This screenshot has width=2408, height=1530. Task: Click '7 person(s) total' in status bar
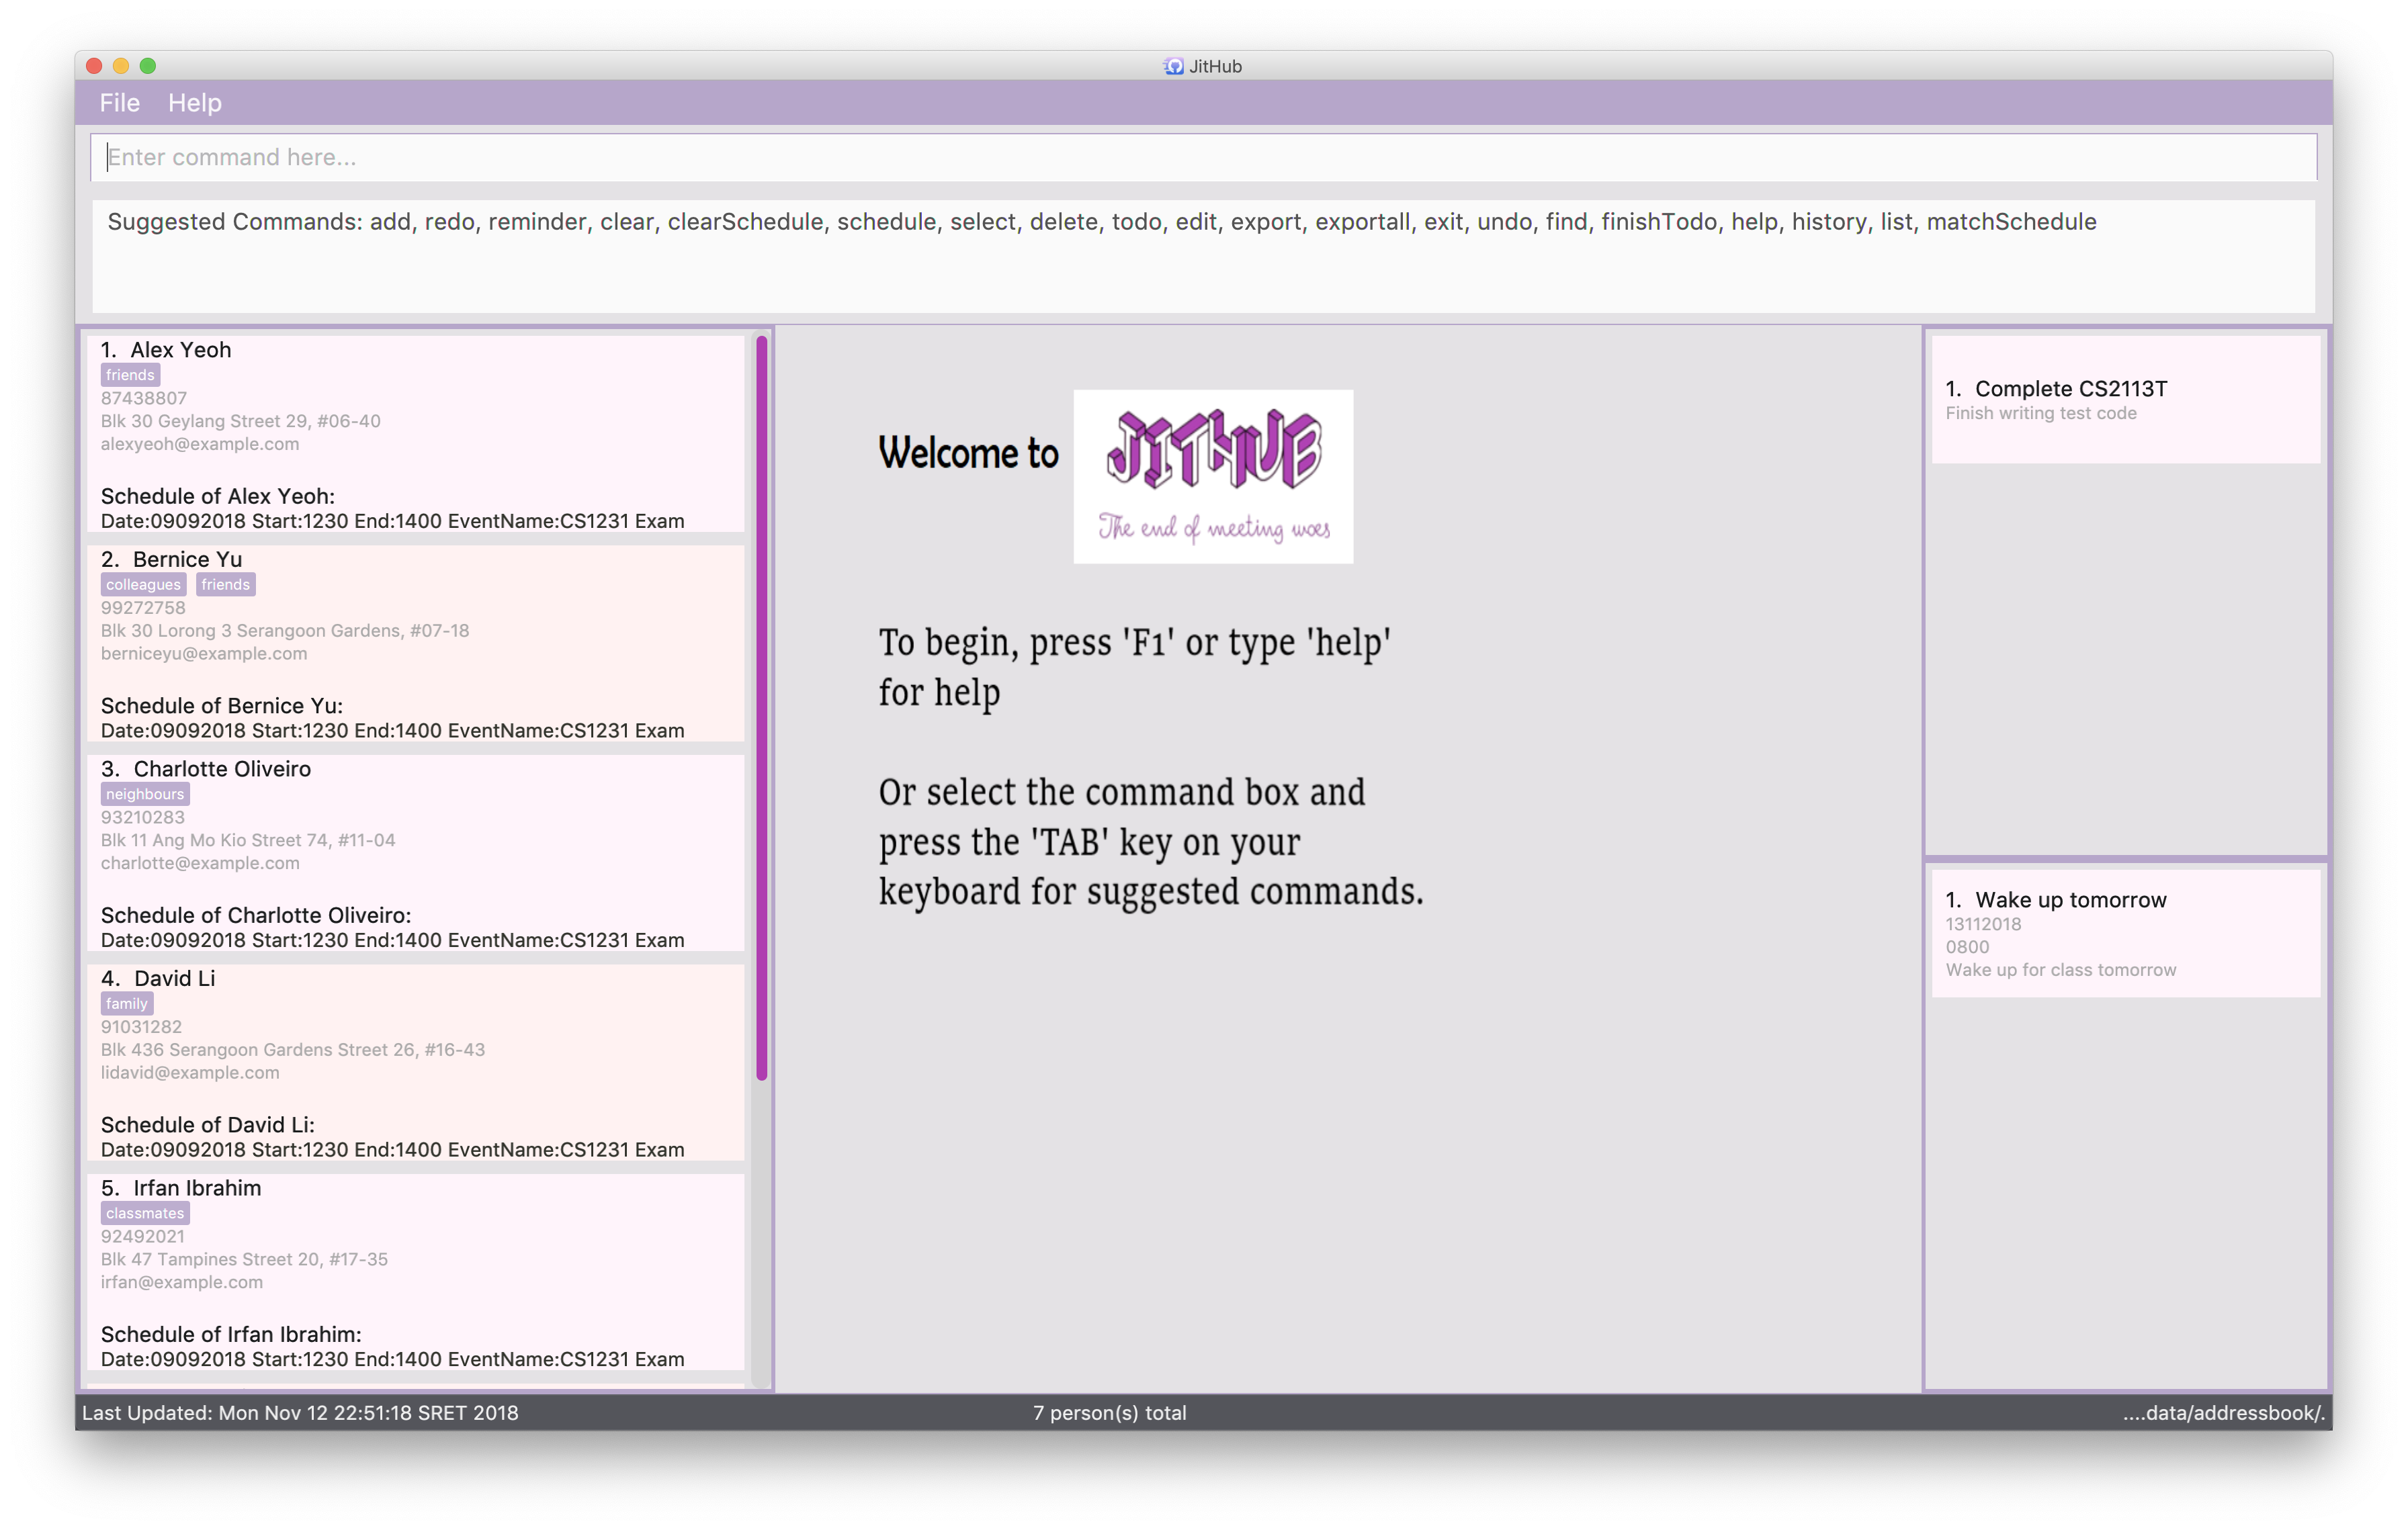click(1109, 1413)
